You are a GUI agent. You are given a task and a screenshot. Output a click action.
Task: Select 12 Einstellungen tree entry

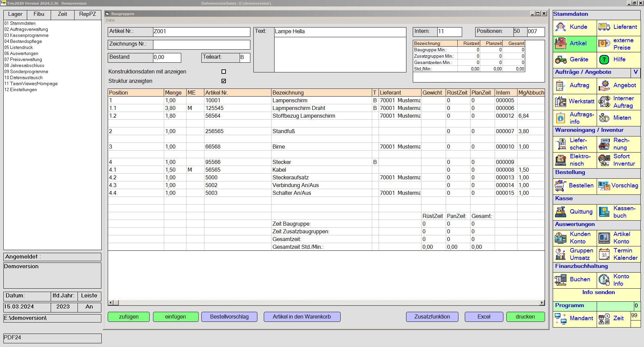pyautogui.click(x=21, y=90)
